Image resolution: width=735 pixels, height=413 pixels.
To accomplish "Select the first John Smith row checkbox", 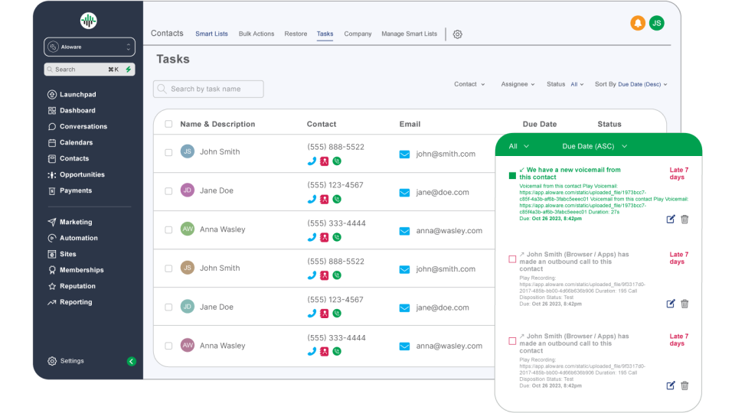I will (168, 153).
